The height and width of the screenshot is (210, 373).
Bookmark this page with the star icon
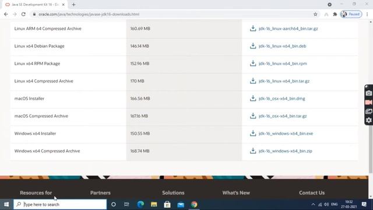(315, 14)
